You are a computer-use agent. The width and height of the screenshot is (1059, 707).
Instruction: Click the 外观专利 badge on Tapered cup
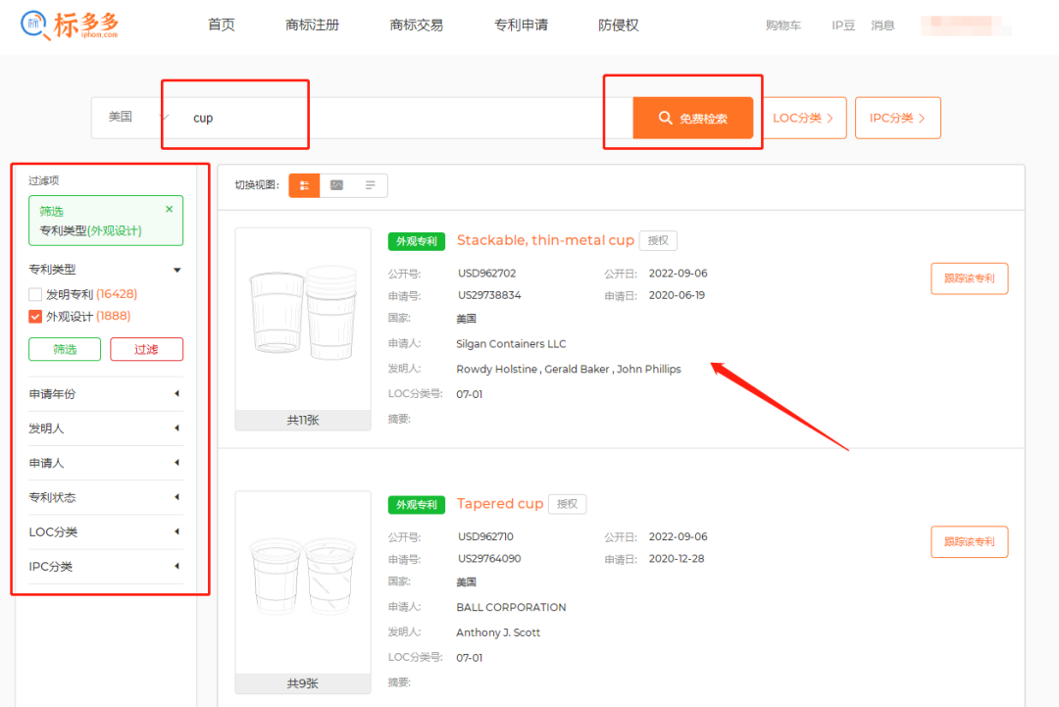click(x=416, y=505)
